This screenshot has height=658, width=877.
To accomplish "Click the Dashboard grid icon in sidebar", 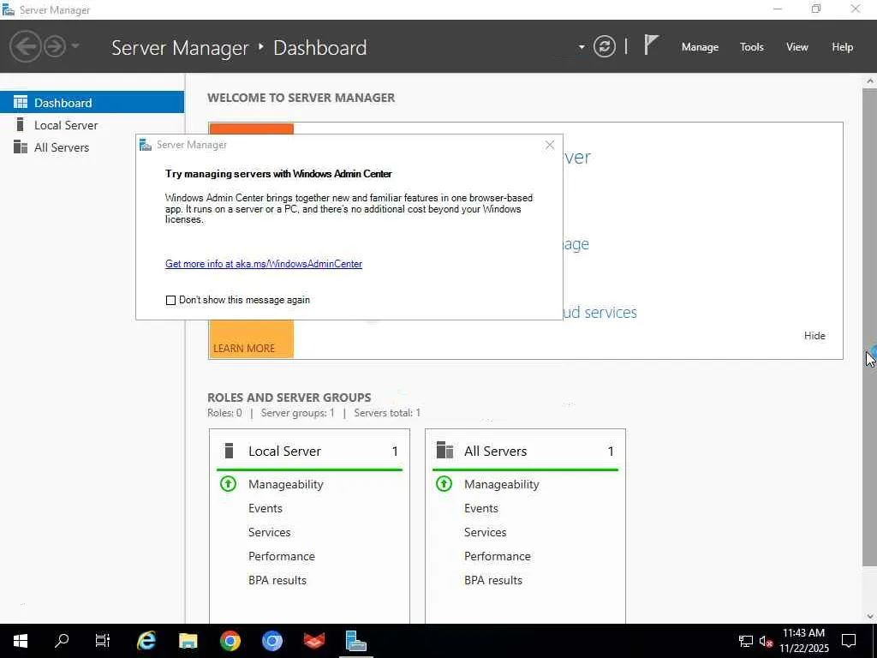I will pyautogui.click(x=21, y=102).
